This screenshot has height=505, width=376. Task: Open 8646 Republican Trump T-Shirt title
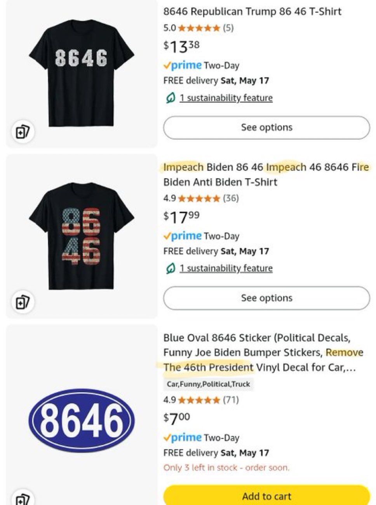[x=252, y=12]
